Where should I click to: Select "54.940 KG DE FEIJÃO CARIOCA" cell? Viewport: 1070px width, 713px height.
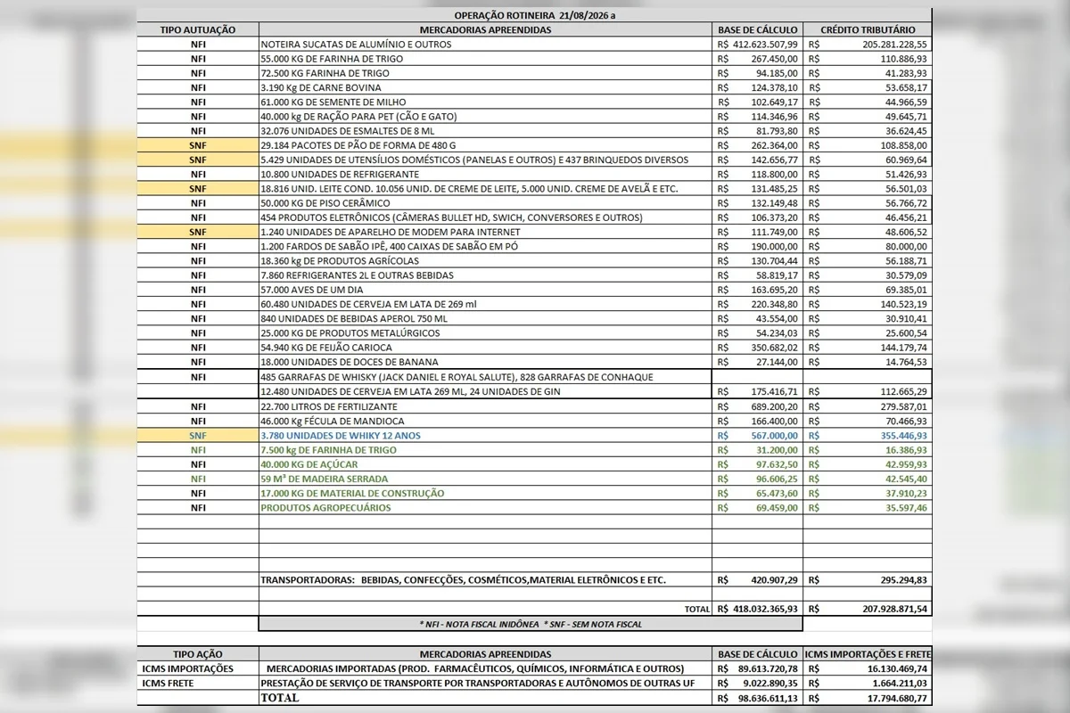point(486,347)
